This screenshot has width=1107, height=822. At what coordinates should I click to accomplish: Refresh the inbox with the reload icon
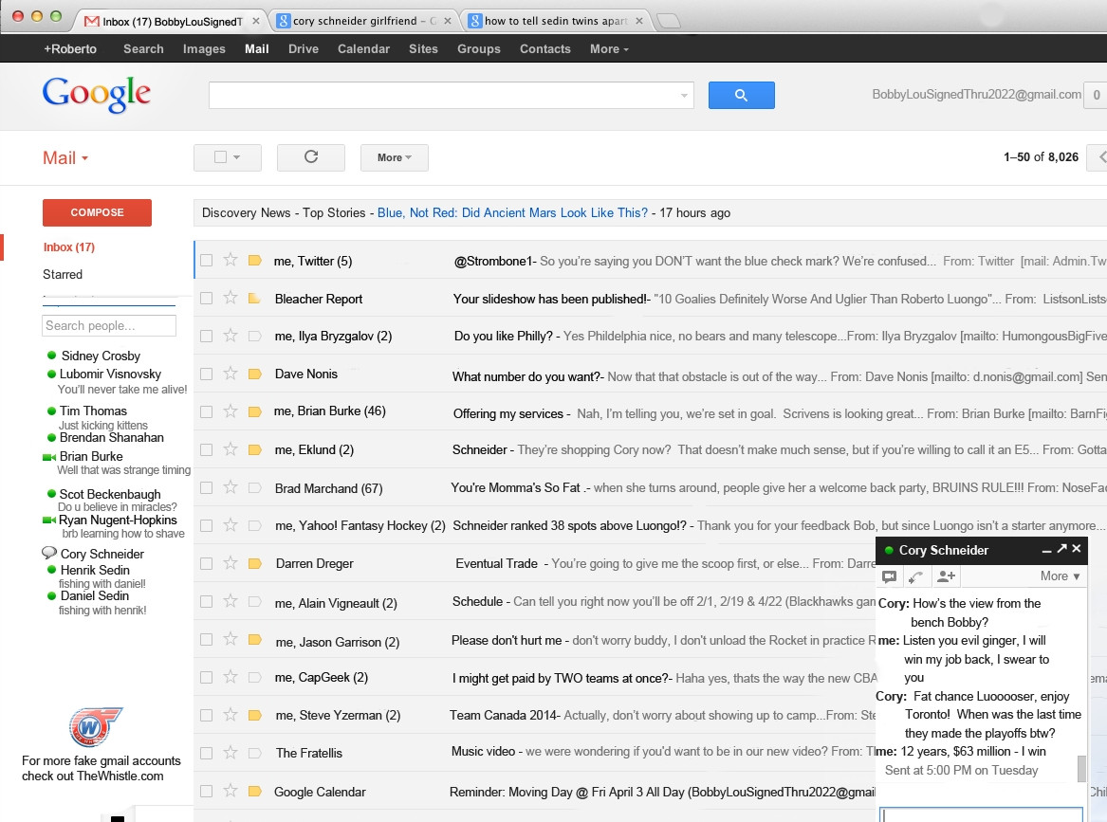point(310,157)
